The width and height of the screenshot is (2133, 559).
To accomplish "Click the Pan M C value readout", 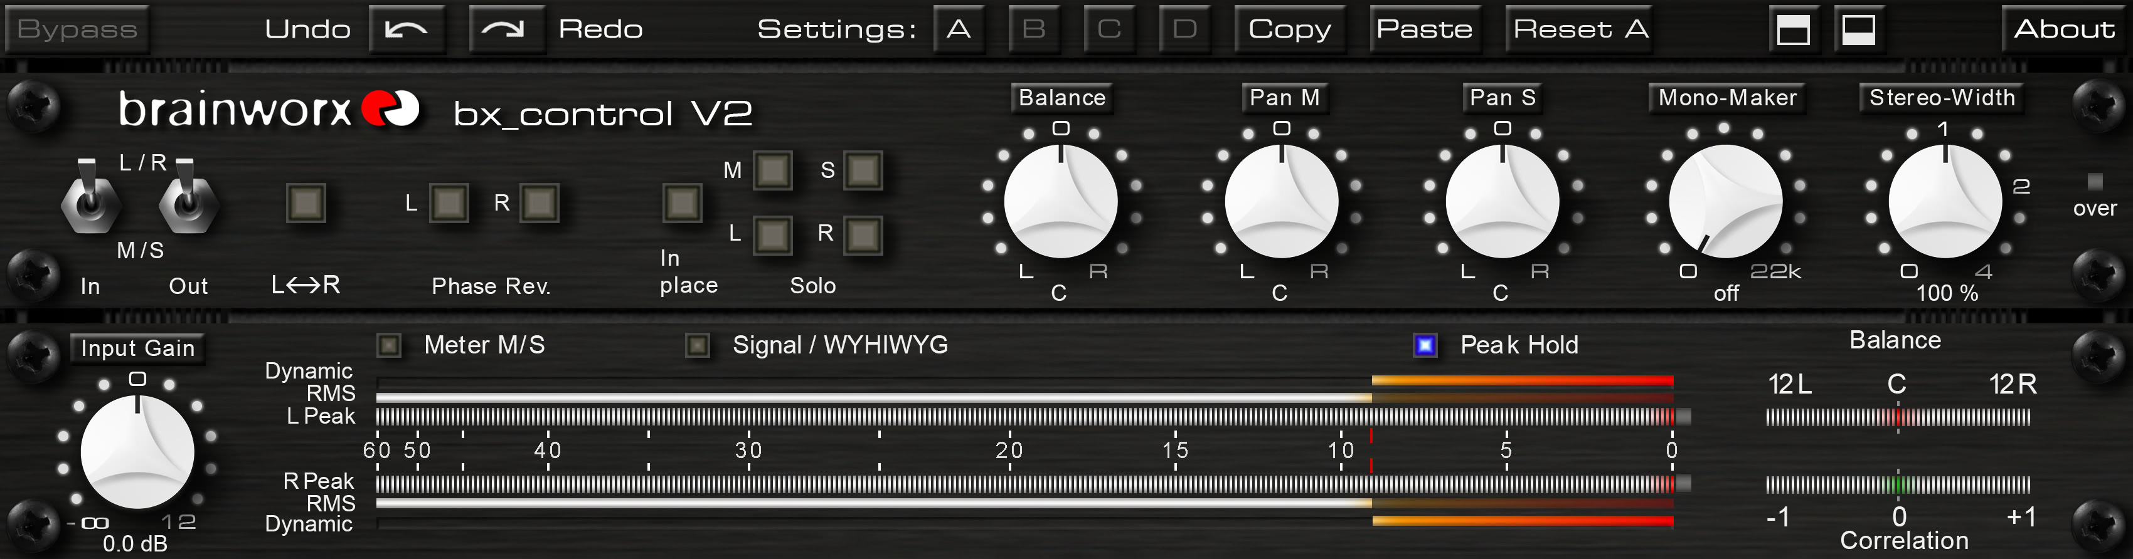I will pyautogui.click(x=1280, y=293).
